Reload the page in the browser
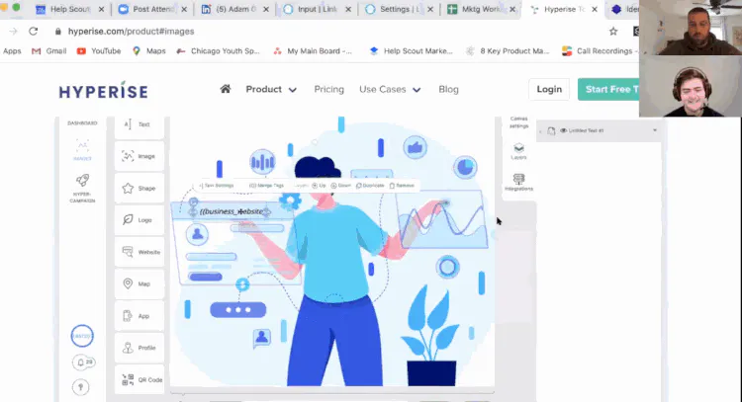Image resolution: width=742 pixels, height=402 pixels. 33,32
